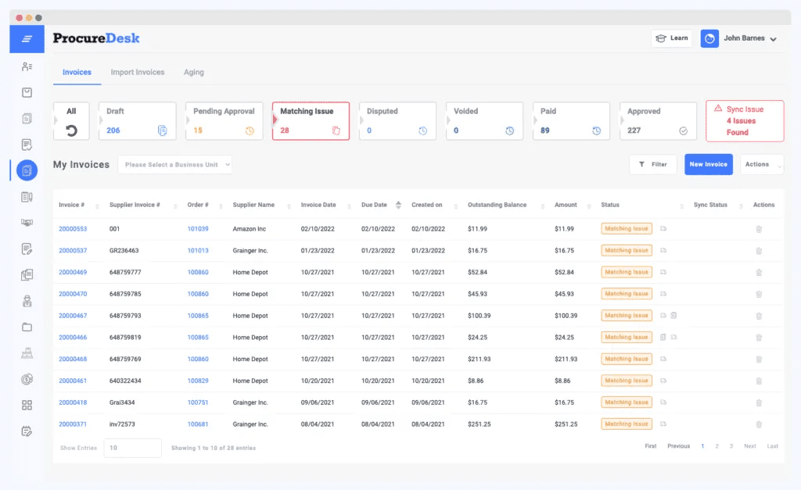The height and width of the screenshot is (490, 801).
Task: Click the All refresh status card
Action: pos(71,122)
